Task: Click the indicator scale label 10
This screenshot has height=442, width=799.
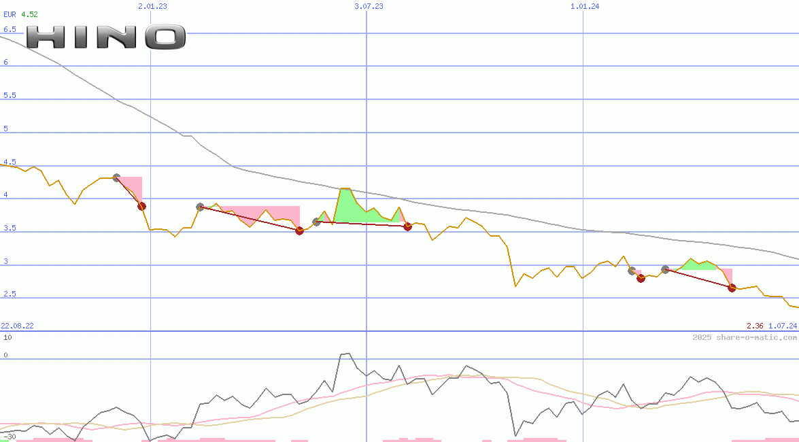Action: (7, 337)
